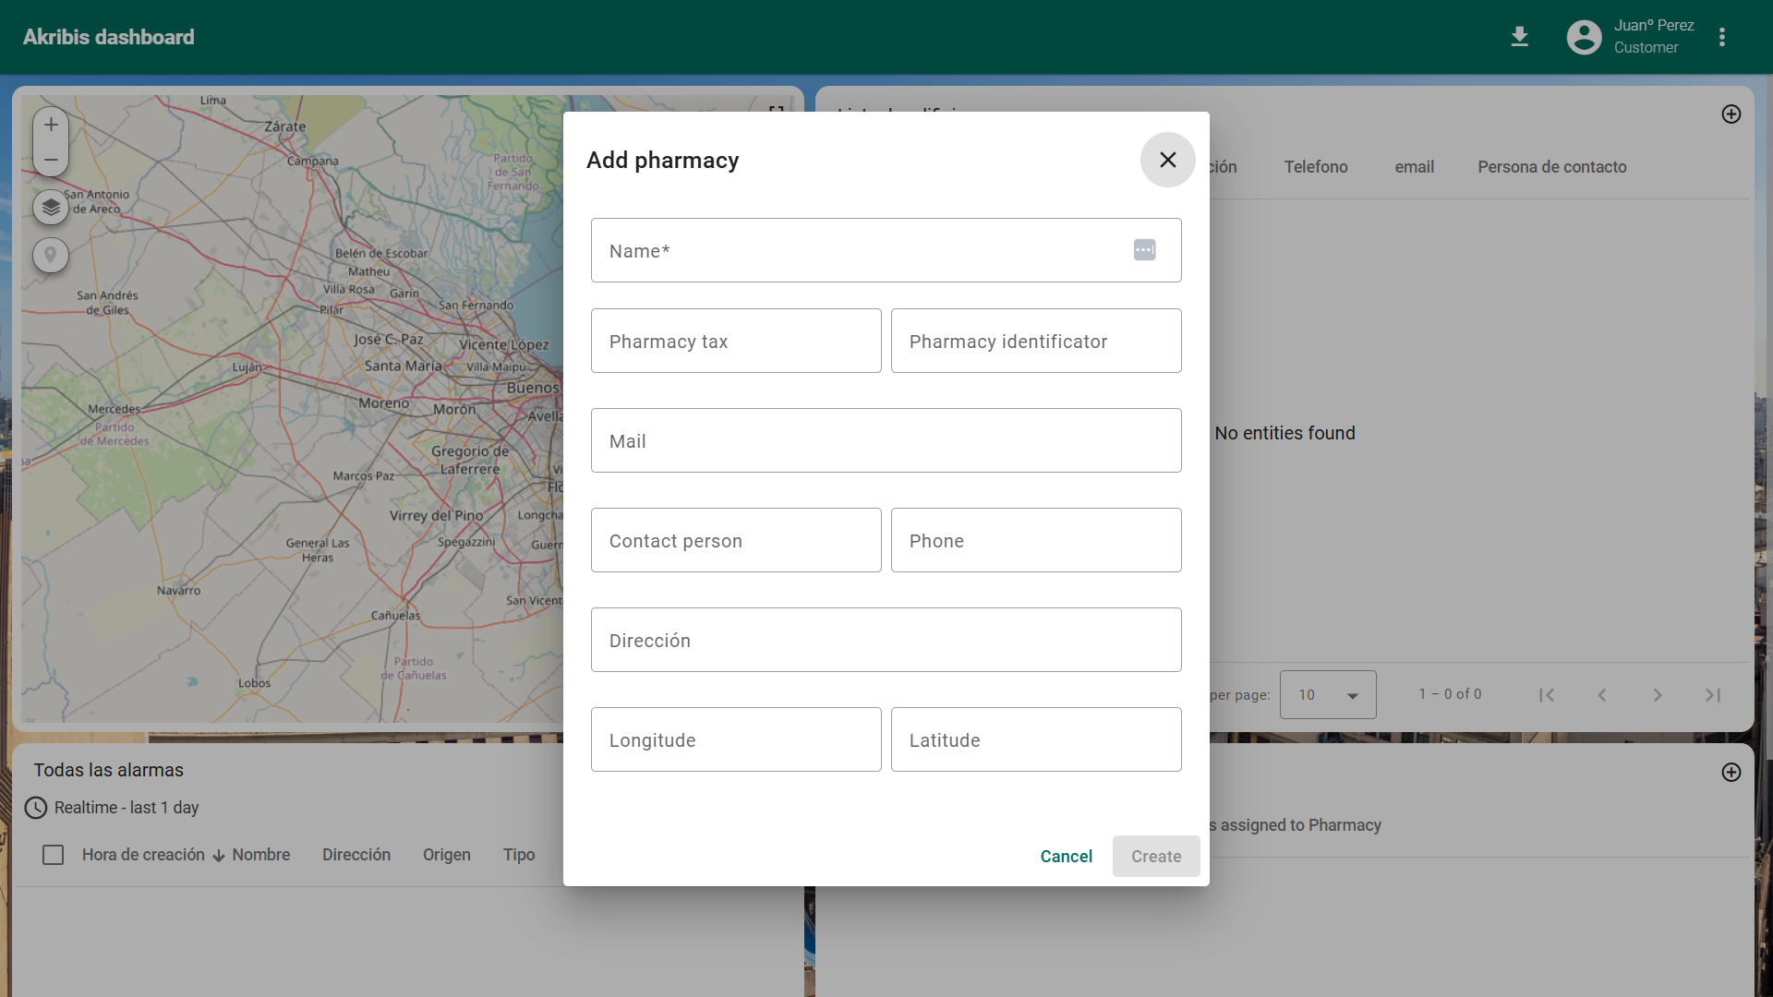Click the Create button

(1155, 857)
